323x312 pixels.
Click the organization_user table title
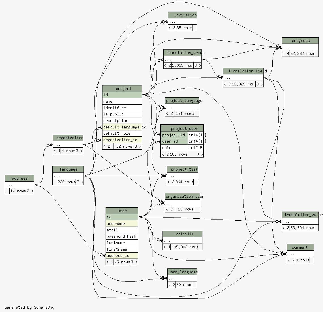(x=182, y=196)
